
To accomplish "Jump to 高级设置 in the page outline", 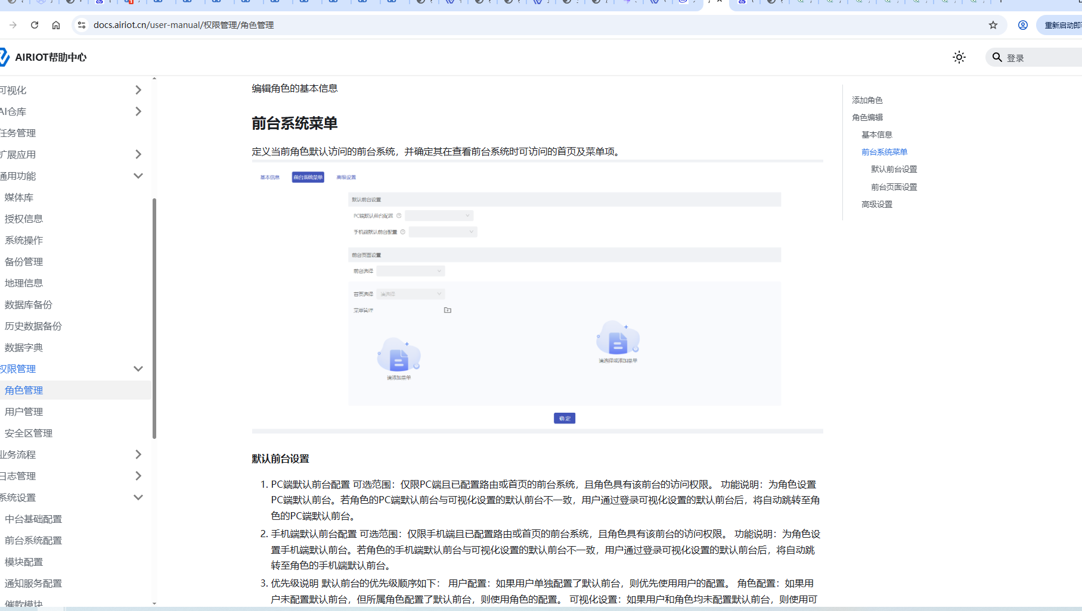I will pos(876,204).
